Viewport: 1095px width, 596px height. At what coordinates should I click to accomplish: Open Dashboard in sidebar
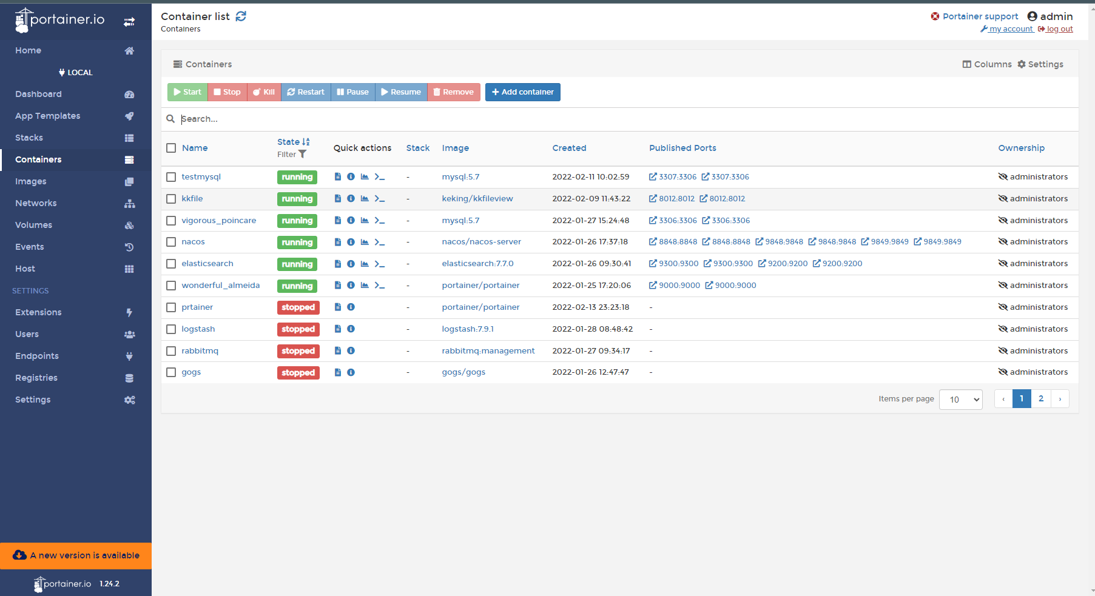pos(76,94)
